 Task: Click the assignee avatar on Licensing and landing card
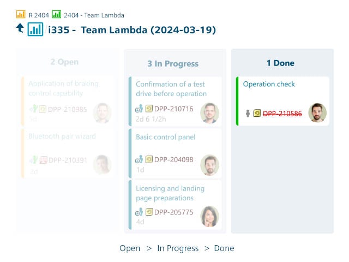click(x=209, y=217)
